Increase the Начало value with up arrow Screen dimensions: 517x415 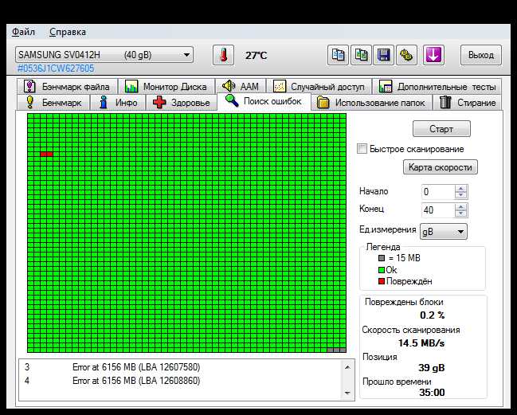[461, 189]
